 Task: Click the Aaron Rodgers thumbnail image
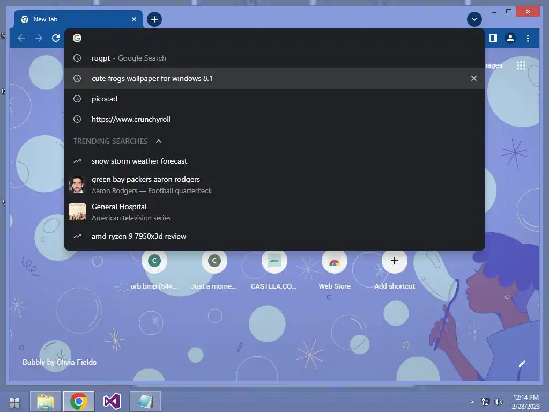[77, 185]
